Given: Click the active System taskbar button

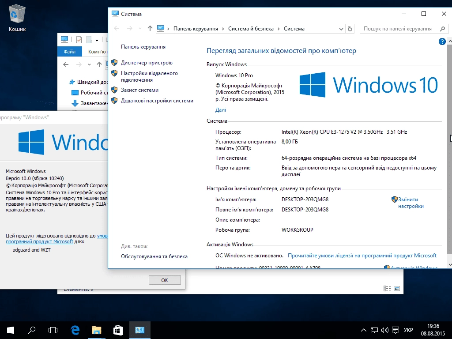Looking at the screenshot, I should [140, 330].
